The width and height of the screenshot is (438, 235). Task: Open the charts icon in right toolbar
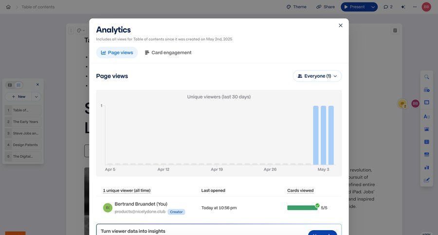[x=426, y=168]
